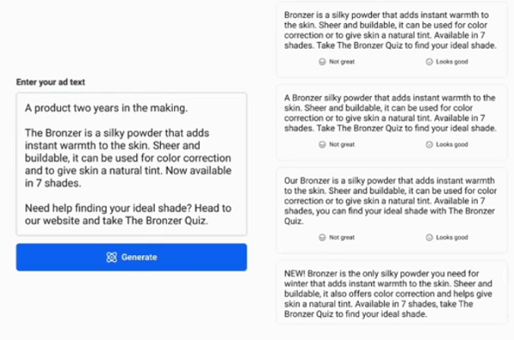
Task: Click smiley icon under 'A Bronzer silky' suggestion
Action: (x=429, y=145)
